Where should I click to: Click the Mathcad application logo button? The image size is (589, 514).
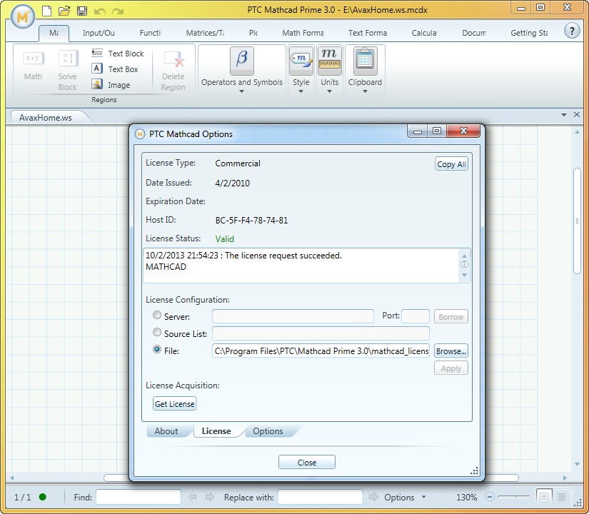pos(22,16)
